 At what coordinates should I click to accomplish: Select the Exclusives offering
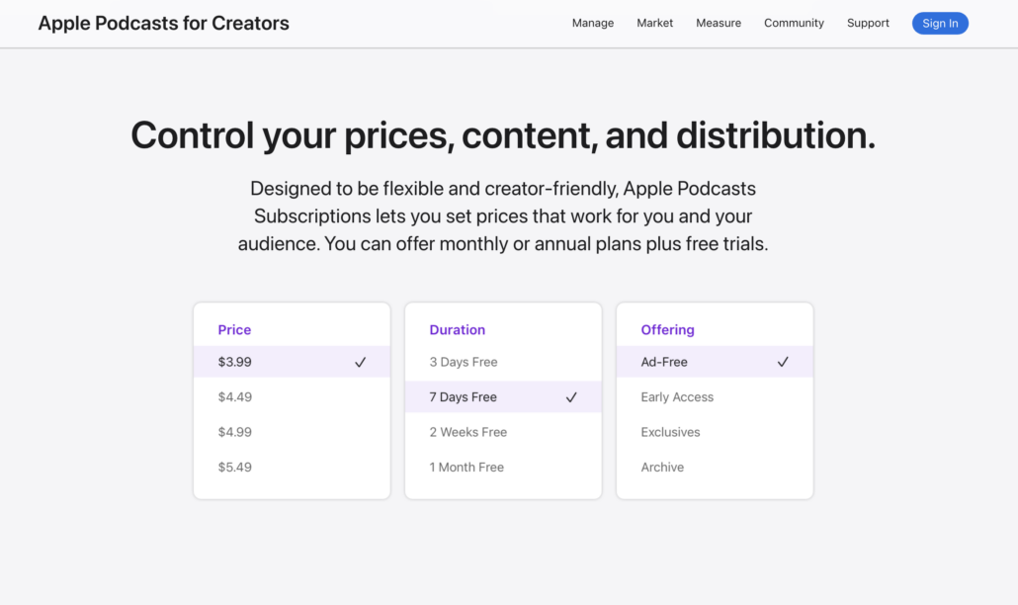click(x=670, y=432)
